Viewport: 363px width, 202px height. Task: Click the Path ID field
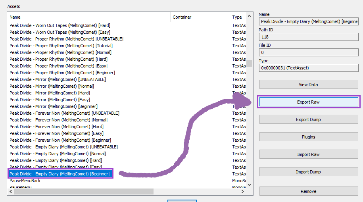(308, 37)
